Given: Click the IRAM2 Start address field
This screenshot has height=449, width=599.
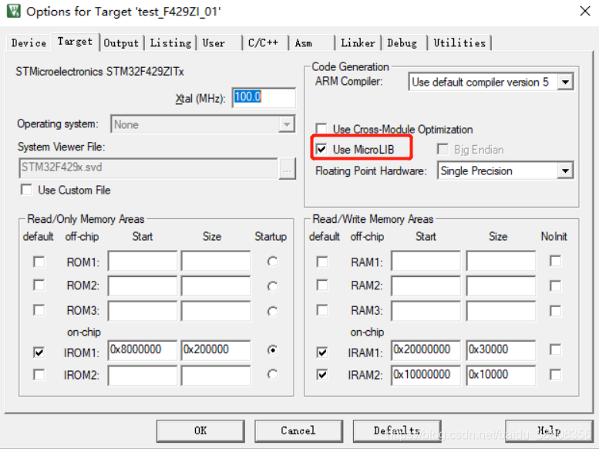Looking at the screenshot, I should (426, 375).
